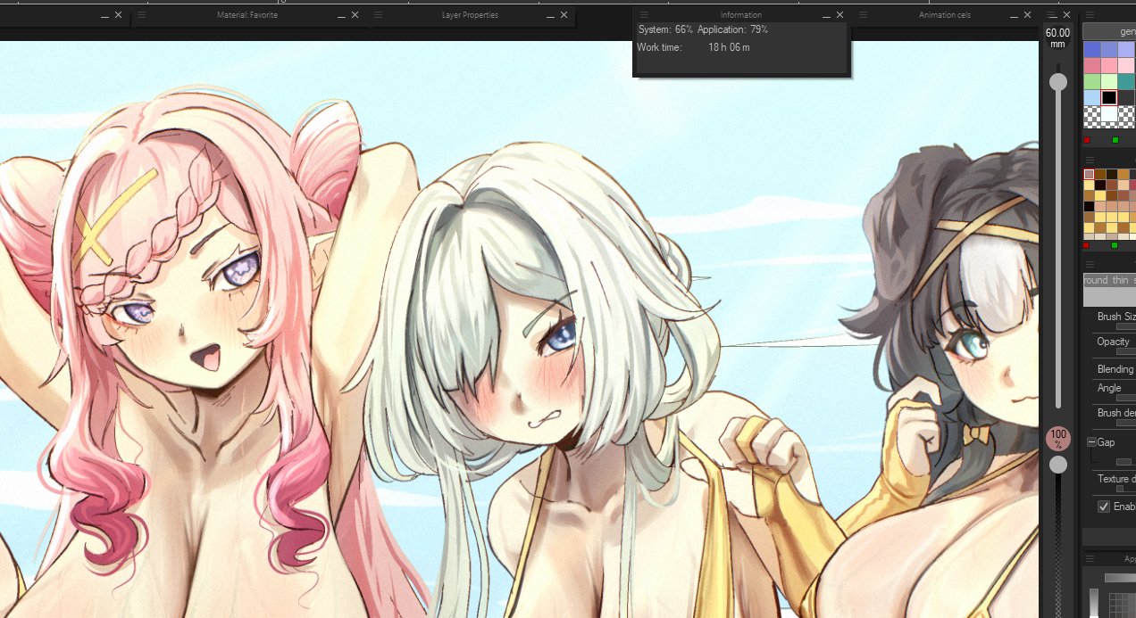Image resolution: width=1136 pixels, height=618 pixels.
Task: Open menu icon above the gen color set
Action: coord(1090,15)
